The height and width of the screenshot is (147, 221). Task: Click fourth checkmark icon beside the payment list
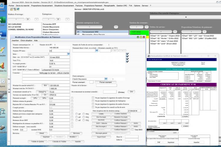click(x=127, y=61)
